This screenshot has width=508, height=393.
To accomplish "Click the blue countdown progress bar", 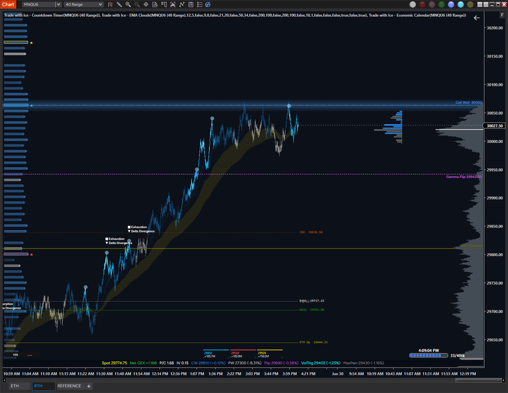I will 428,356.
